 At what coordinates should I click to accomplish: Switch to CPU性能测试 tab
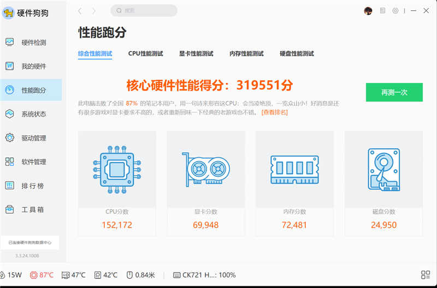click(145, 53)
